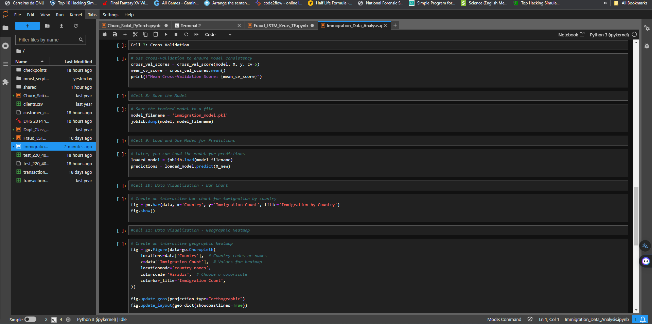
Task: Click the Python 3 (ipykernel) kernel selector
Action: pyautogui.click(x=609, y=35)
